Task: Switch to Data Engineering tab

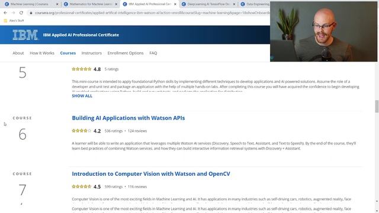Action: (255, 4)
